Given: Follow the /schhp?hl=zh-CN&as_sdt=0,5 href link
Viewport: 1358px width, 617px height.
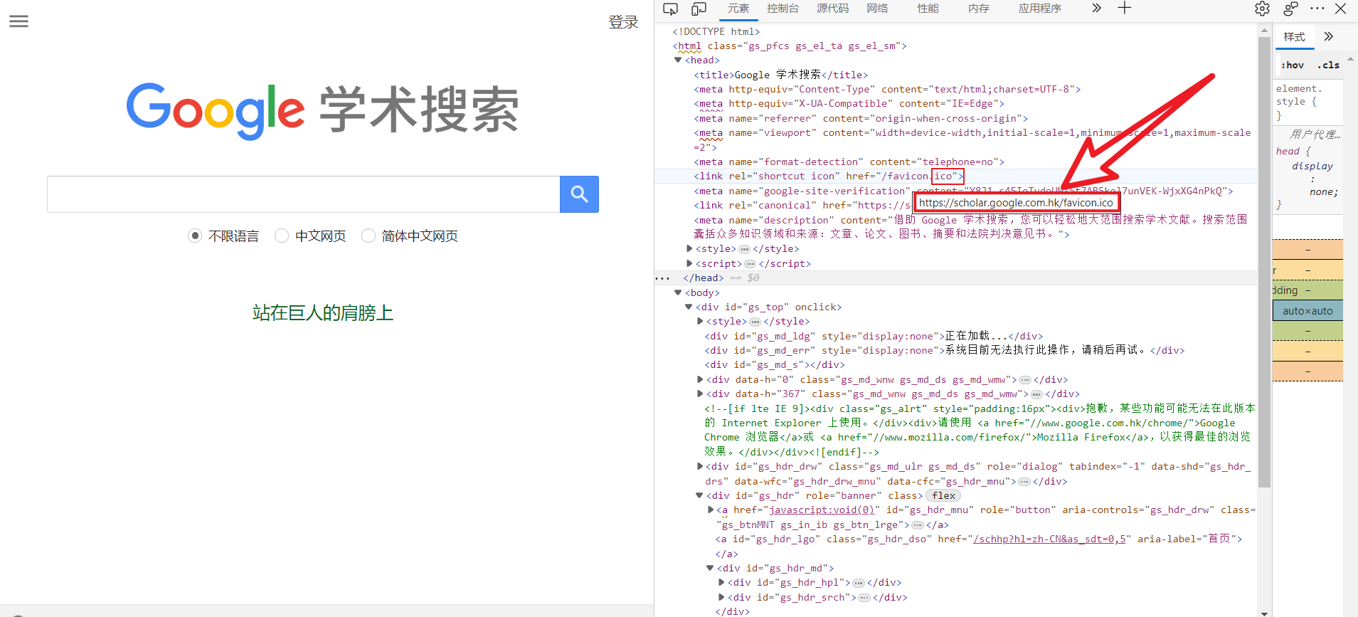Looking at the screenshot, I should pos(1049,539).
